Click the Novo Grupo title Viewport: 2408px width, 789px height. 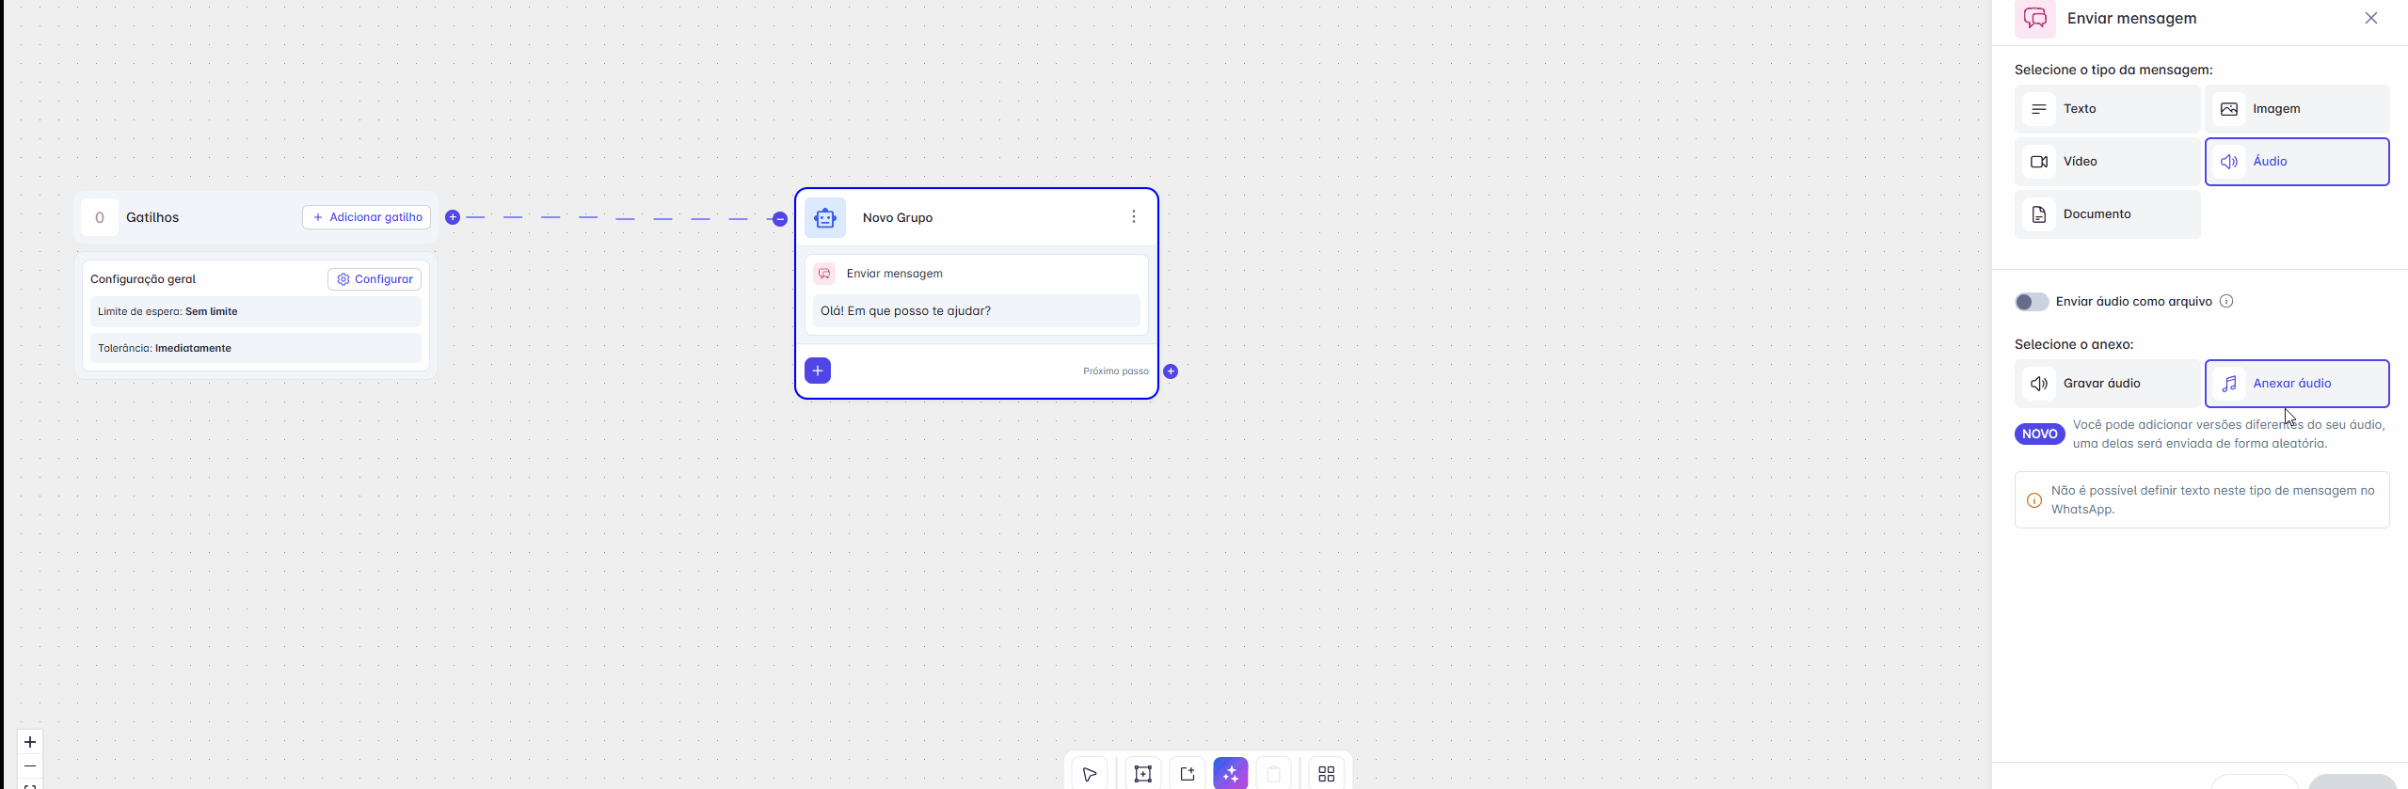coord(898,218)
